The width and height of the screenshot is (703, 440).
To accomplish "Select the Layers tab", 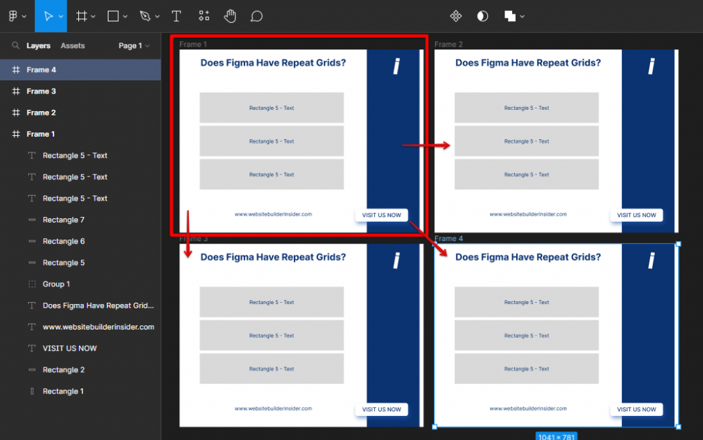I will [38, 45].
